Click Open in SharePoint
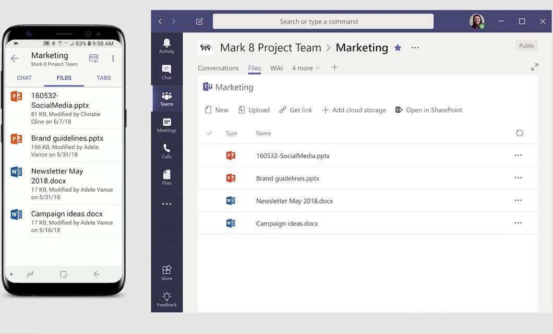 coord(428,110)
